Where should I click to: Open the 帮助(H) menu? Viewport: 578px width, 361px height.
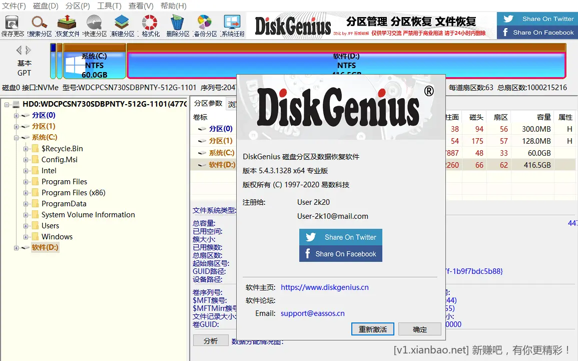pyautogui.click(x=174, y=6)
